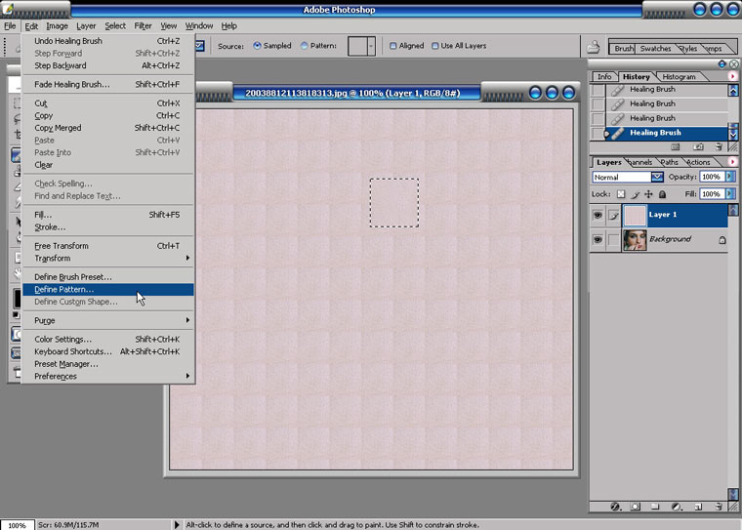The image size is (742, 530).
Task: Click the add layer mask icon
Action: click(x=636, y=507)
